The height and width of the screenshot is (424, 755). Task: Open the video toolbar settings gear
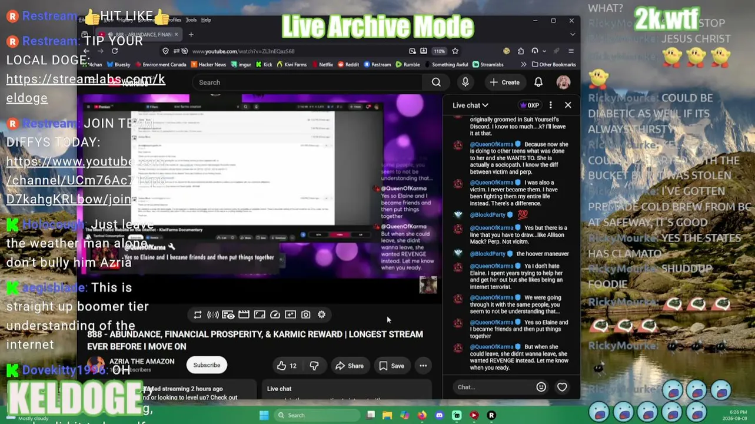(321, 315)
